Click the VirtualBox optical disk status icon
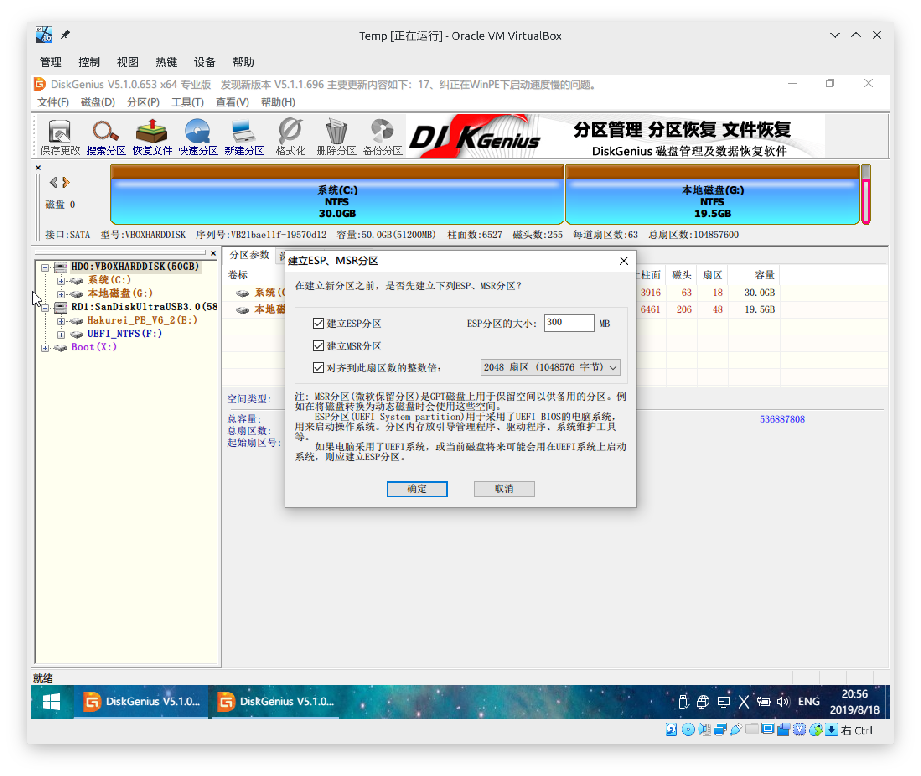The image size is (921, 776). pos(688,730)
